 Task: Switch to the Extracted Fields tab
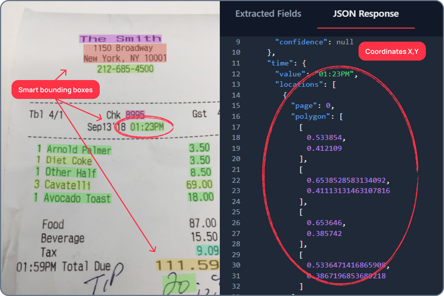pos(268,14)
